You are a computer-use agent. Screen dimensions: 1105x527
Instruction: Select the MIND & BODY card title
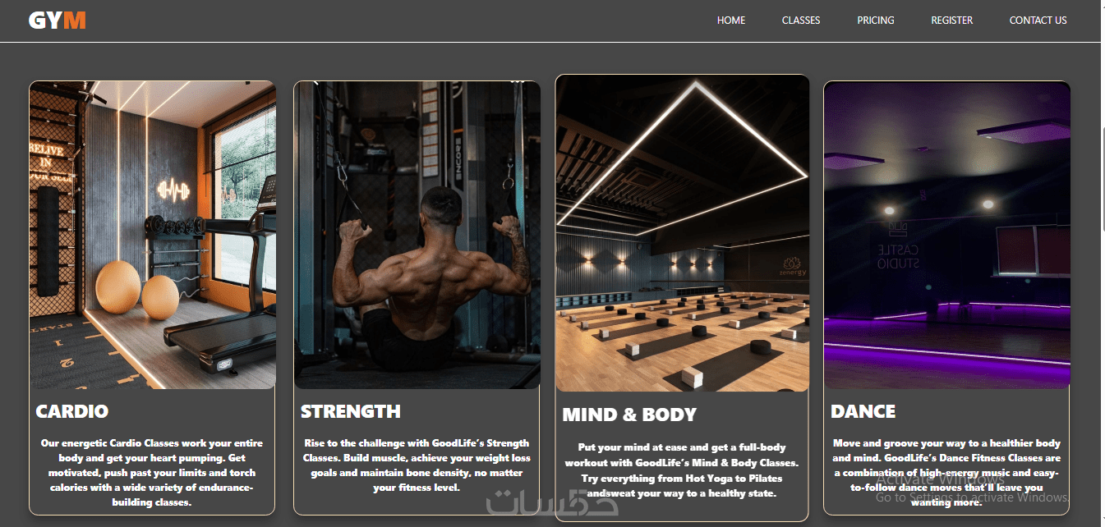click(x=629, y=415)
